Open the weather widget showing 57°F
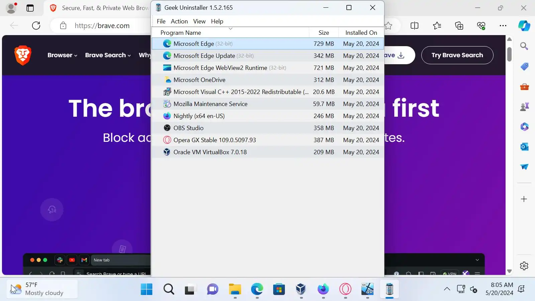 tap(42, 289)
